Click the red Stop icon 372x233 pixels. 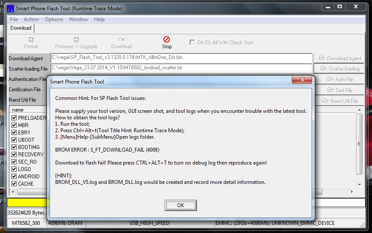166,39
